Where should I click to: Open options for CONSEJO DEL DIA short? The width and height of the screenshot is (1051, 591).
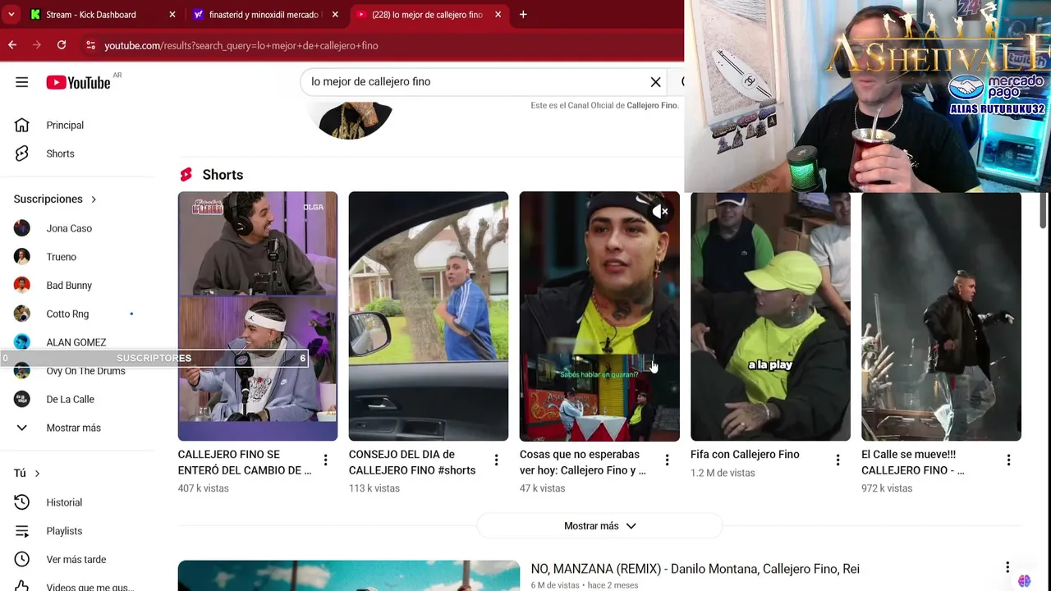pos(496,460)
